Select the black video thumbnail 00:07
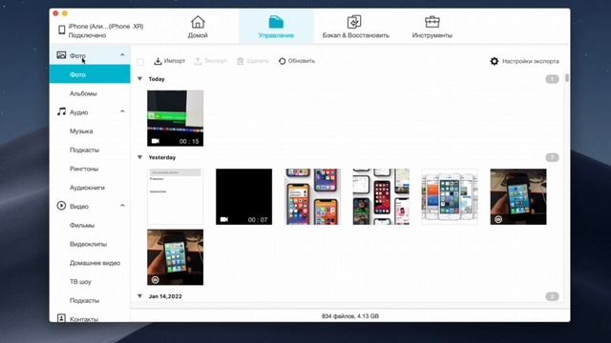This screenshot has width=611, height=343. click(244, 196)
